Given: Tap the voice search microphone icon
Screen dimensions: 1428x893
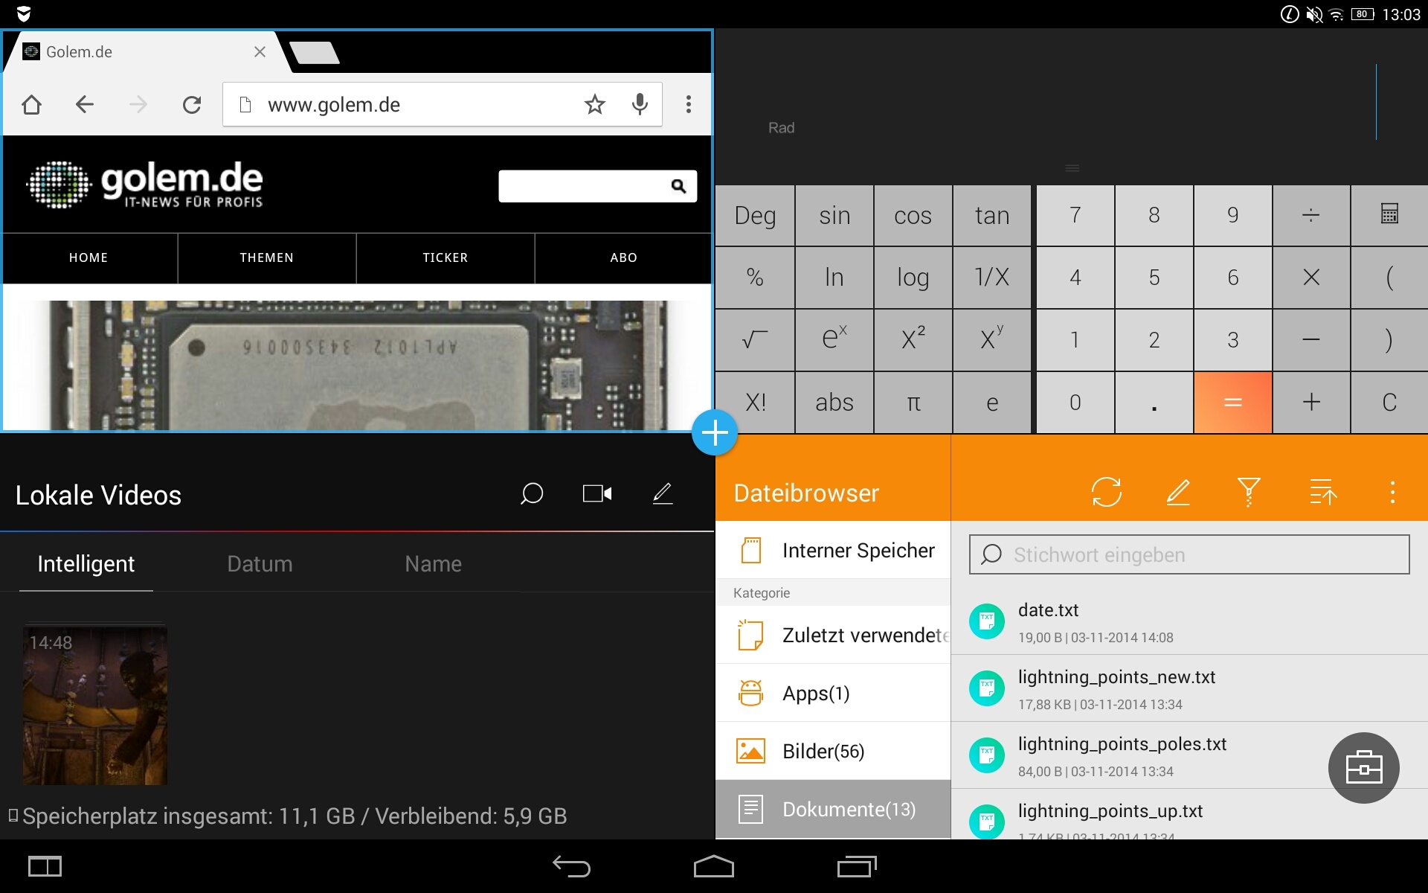Looking at the screenshot, I should (x=639, y=105).
